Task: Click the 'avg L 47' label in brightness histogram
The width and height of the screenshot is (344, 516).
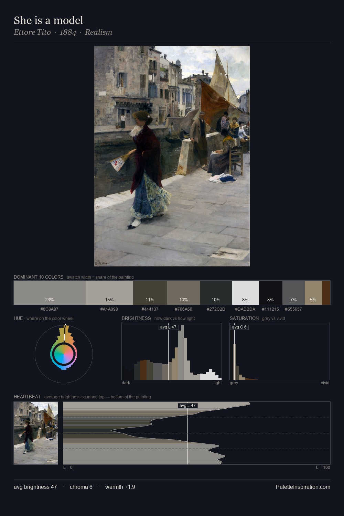Action: point(168,327)
